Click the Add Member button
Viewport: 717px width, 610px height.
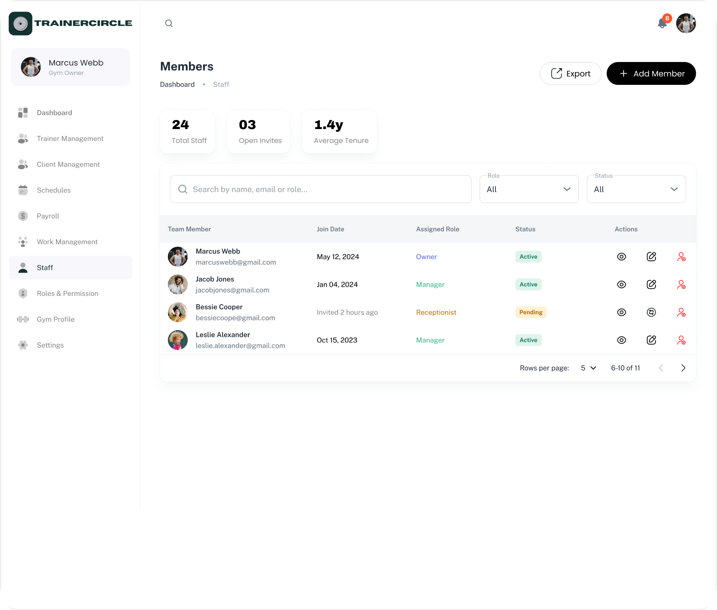coord(651,74)
